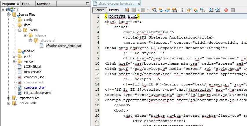Viewport: 247px width, 126px height.
Task: Open the Back history dropdown arrow
Action: [x=138, y=10]
